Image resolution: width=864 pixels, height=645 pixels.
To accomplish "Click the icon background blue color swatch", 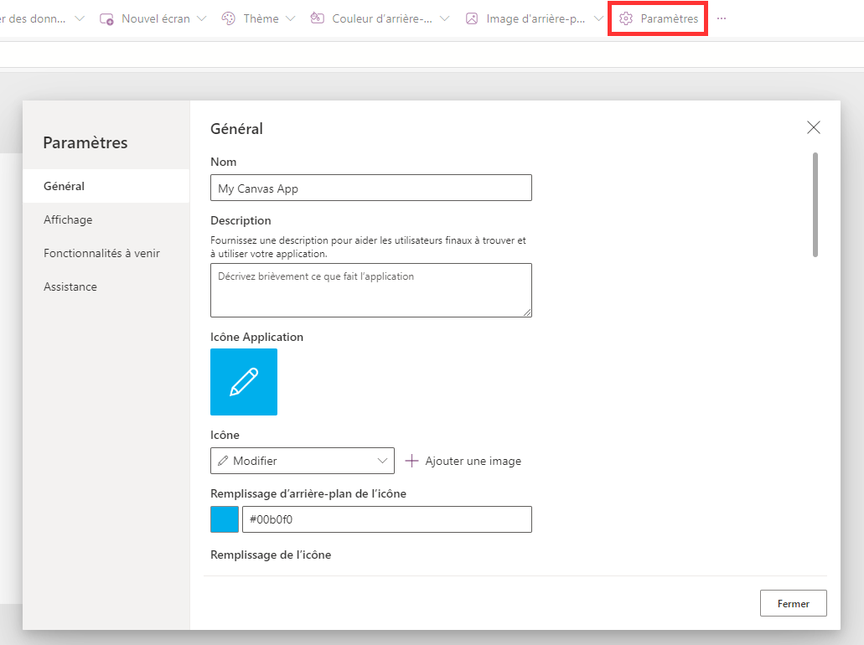I will [225, 519].
